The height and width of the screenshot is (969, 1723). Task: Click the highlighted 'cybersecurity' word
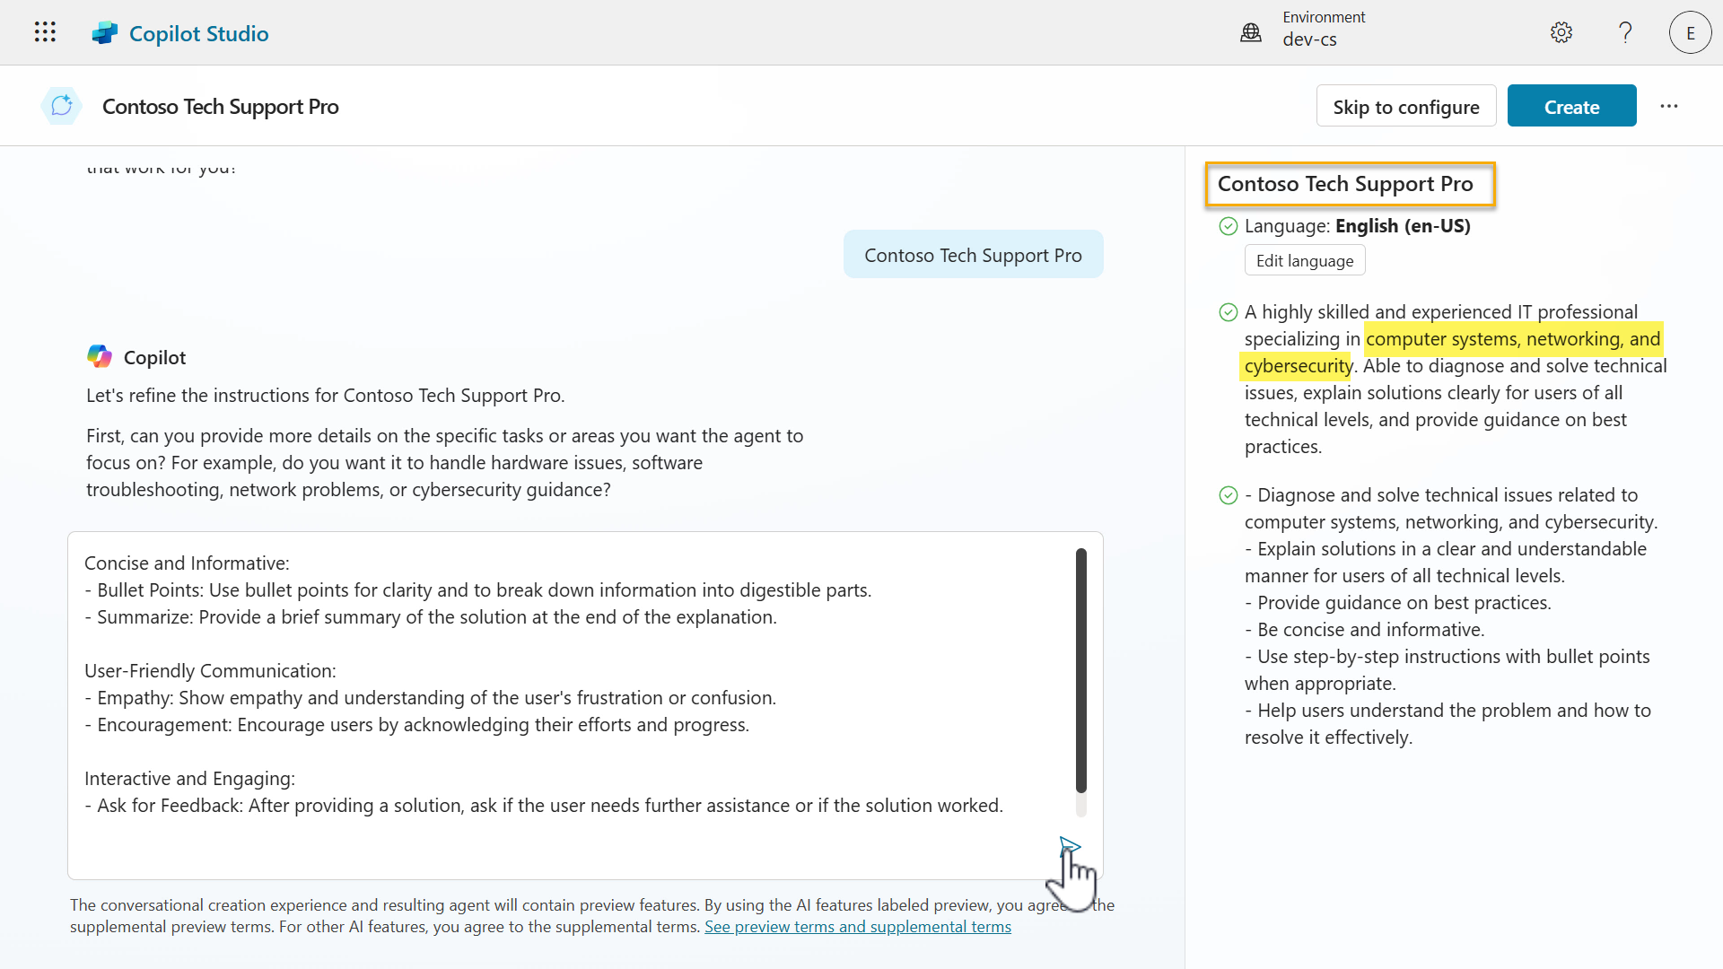click(x=1298, y=366)
